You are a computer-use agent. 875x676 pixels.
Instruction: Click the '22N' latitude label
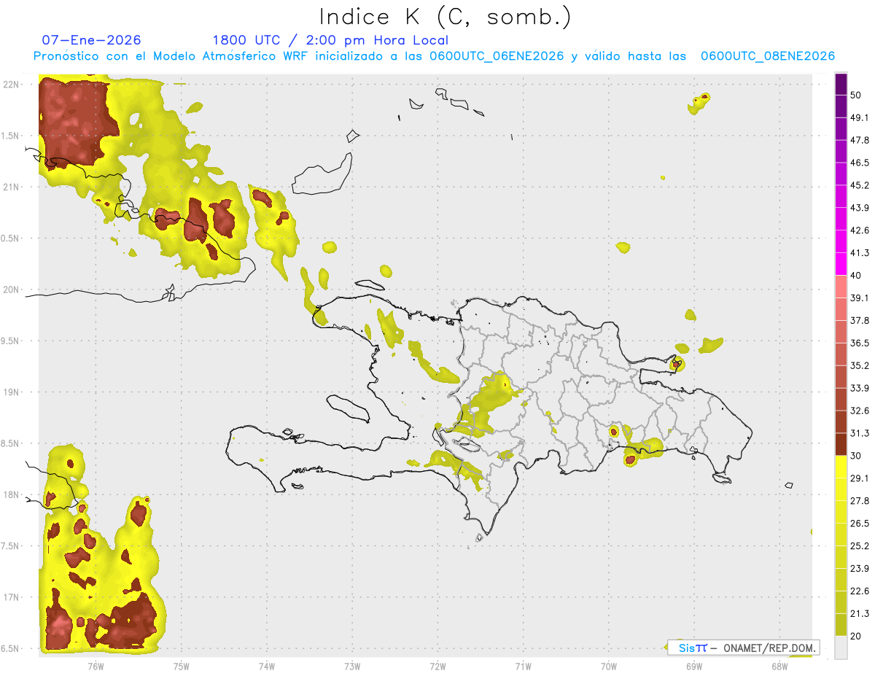coord(12,85)
